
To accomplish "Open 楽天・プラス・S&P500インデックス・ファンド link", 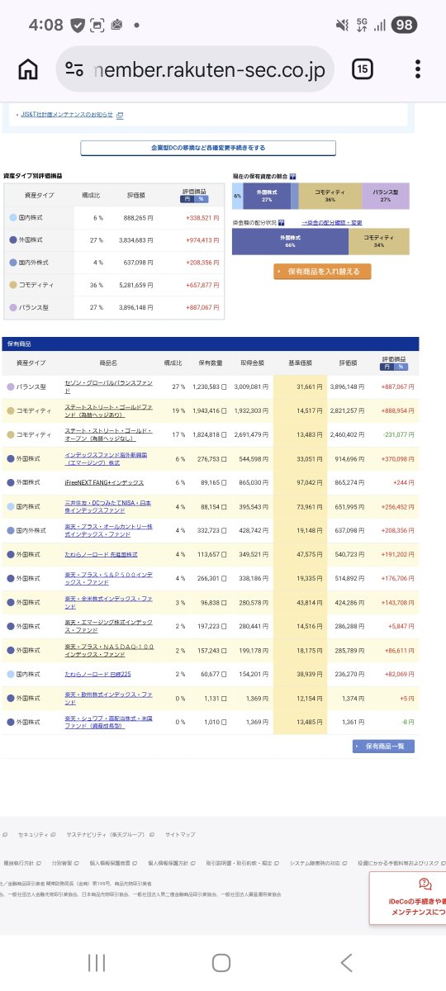I will point(108,577).
